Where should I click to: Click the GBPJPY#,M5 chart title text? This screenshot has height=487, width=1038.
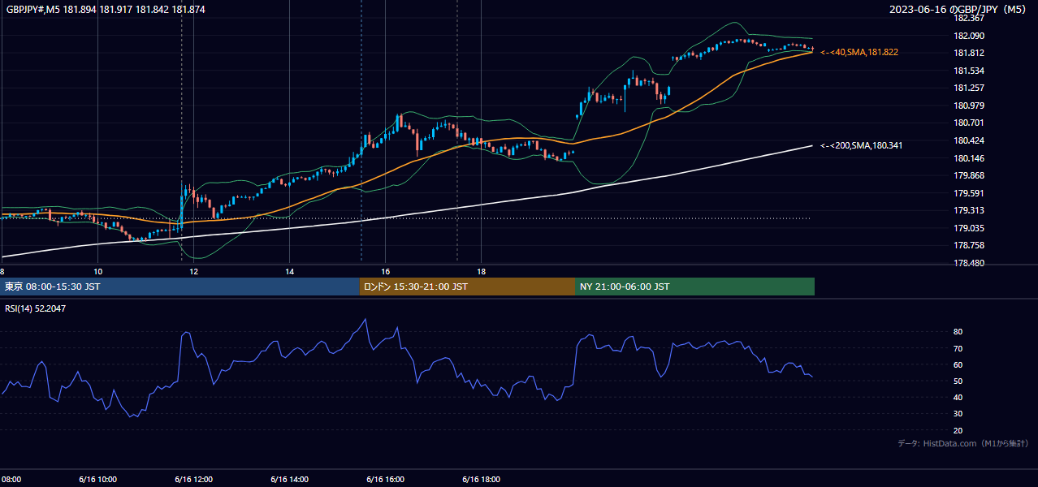pyautogui.click(x=106, y=9)
